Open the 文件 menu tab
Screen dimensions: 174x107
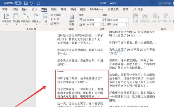(5, 9)
